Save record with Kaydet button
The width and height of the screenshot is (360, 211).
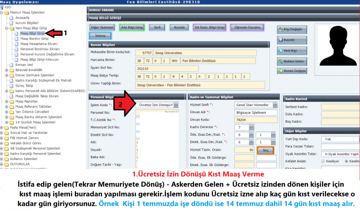click(x=292, y=40)
